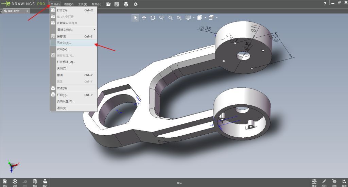Click the Print icon in top toolbar

coord(126,4)
